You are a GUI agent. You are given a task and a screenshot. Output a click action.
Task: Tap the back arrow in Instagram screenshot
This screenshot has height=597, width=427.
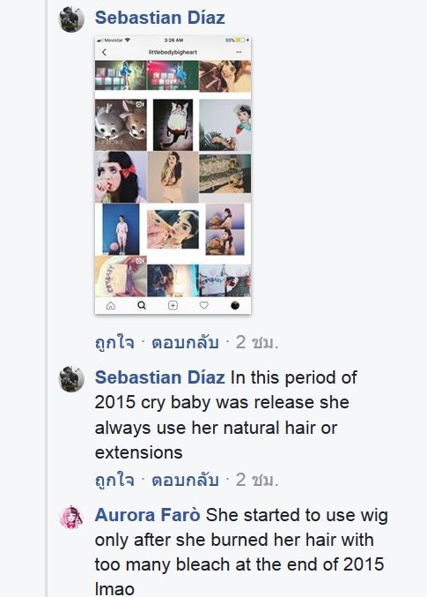click(104, 52)
